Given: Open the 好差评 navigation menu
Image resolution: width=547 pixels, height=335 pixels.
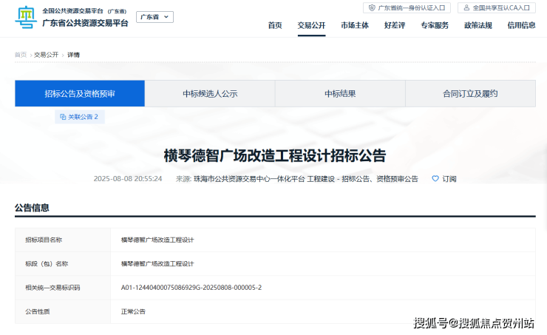Looking at the screenshot, I should 395,25.
